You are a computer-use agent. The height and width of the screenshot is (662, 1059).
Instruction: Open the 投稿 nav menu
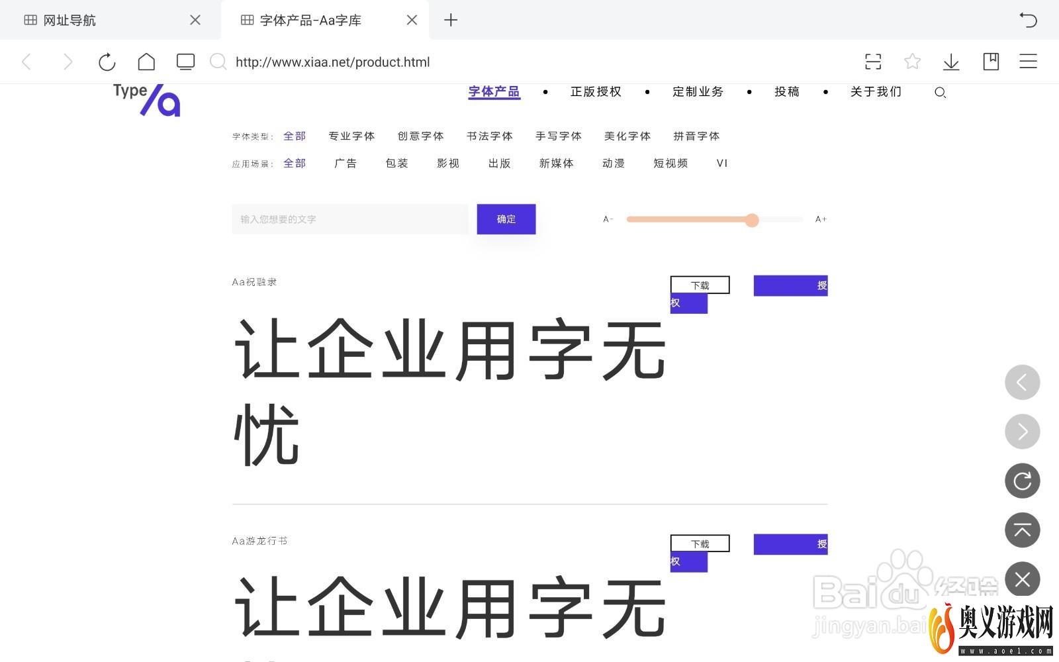[787, 91]
